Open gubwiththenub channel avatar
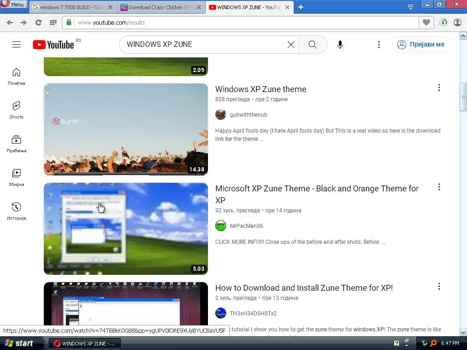Viewport: 467px width, 350px height. 221,114
